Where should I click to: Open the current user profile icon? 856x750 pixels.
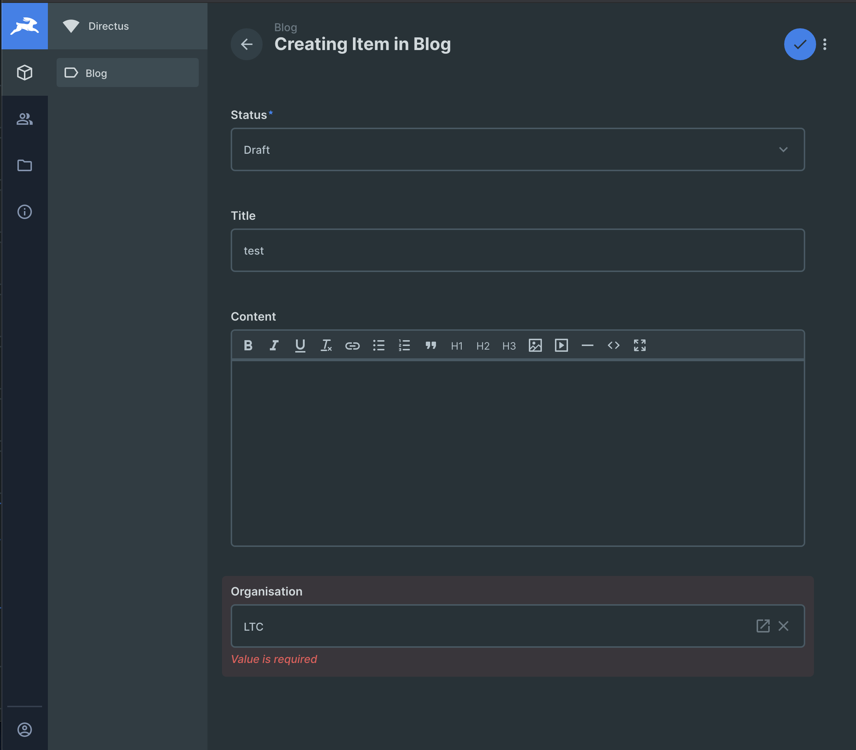pos(25,729)
